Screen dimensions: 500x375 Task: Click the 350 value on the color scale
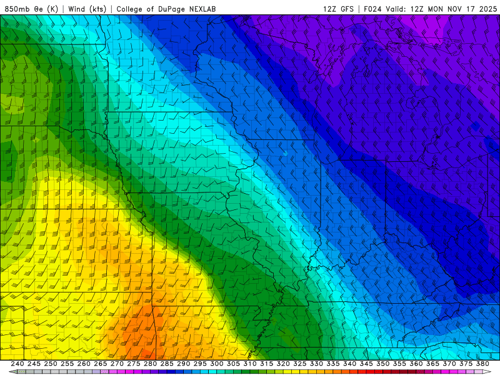(x=382, y=364)
